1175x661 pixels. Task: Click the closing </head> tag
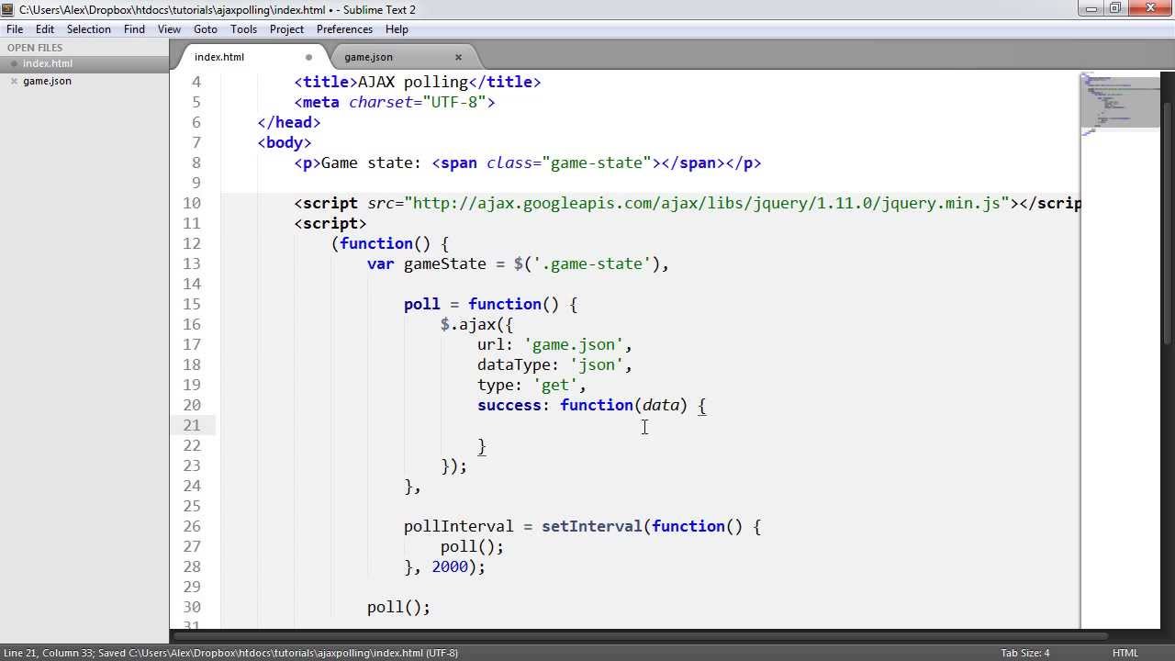tap(289, 122)
